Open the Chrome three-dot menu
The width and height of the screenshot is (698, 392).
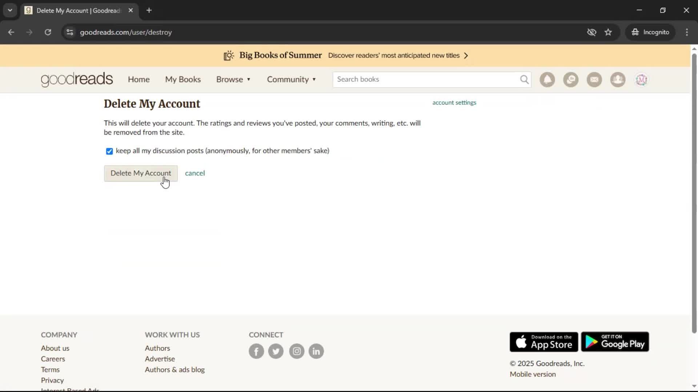687,32
